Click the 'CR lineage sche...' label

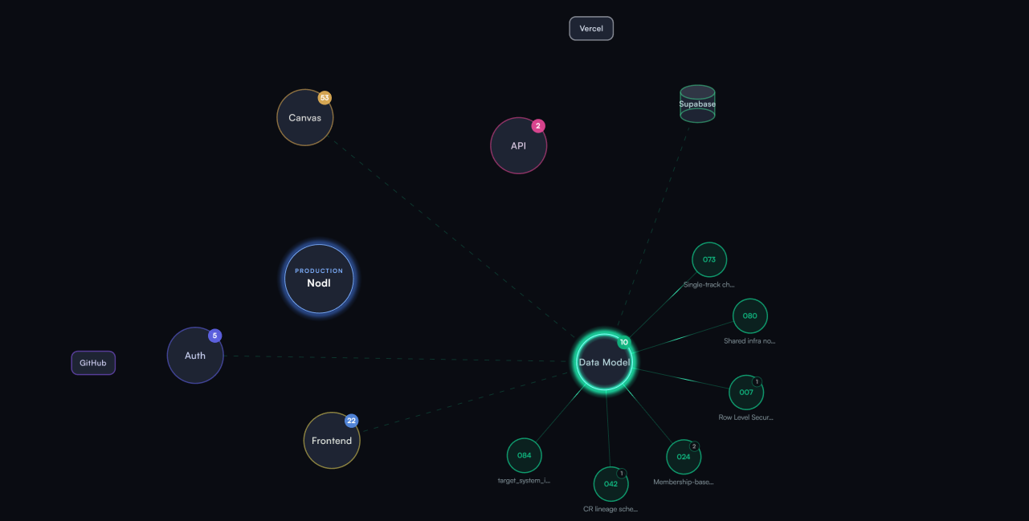click(611, 509)
